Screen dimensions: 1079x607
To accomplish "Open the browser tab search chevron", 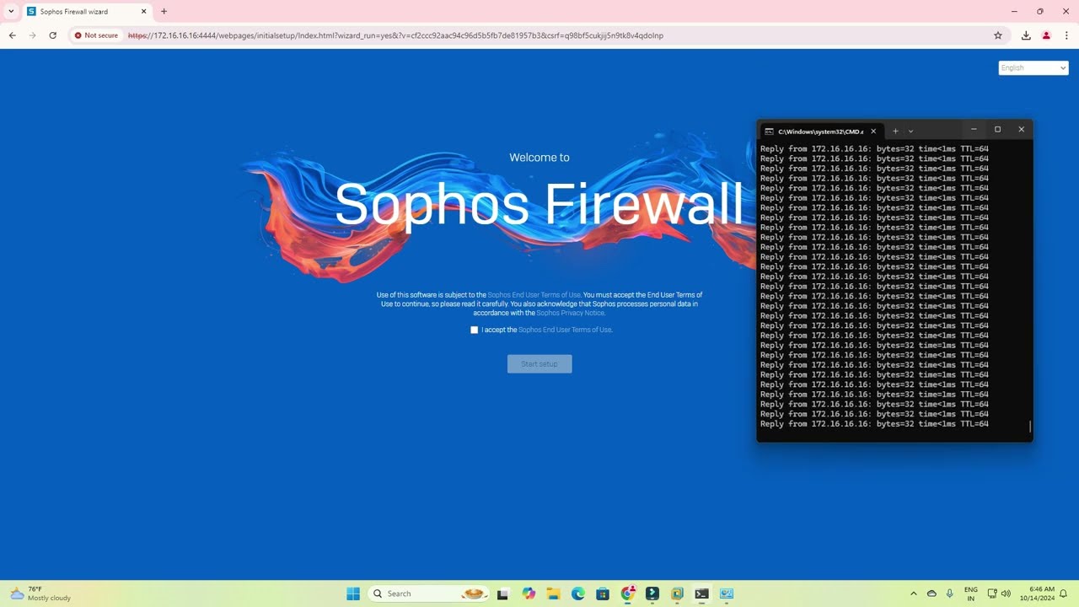I will tap(11, 12).
